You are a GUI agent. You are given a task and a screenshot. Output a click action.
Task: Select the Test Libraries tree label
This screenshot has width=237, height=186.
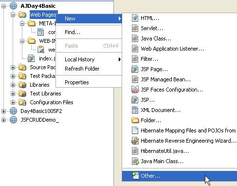(45, 93)
